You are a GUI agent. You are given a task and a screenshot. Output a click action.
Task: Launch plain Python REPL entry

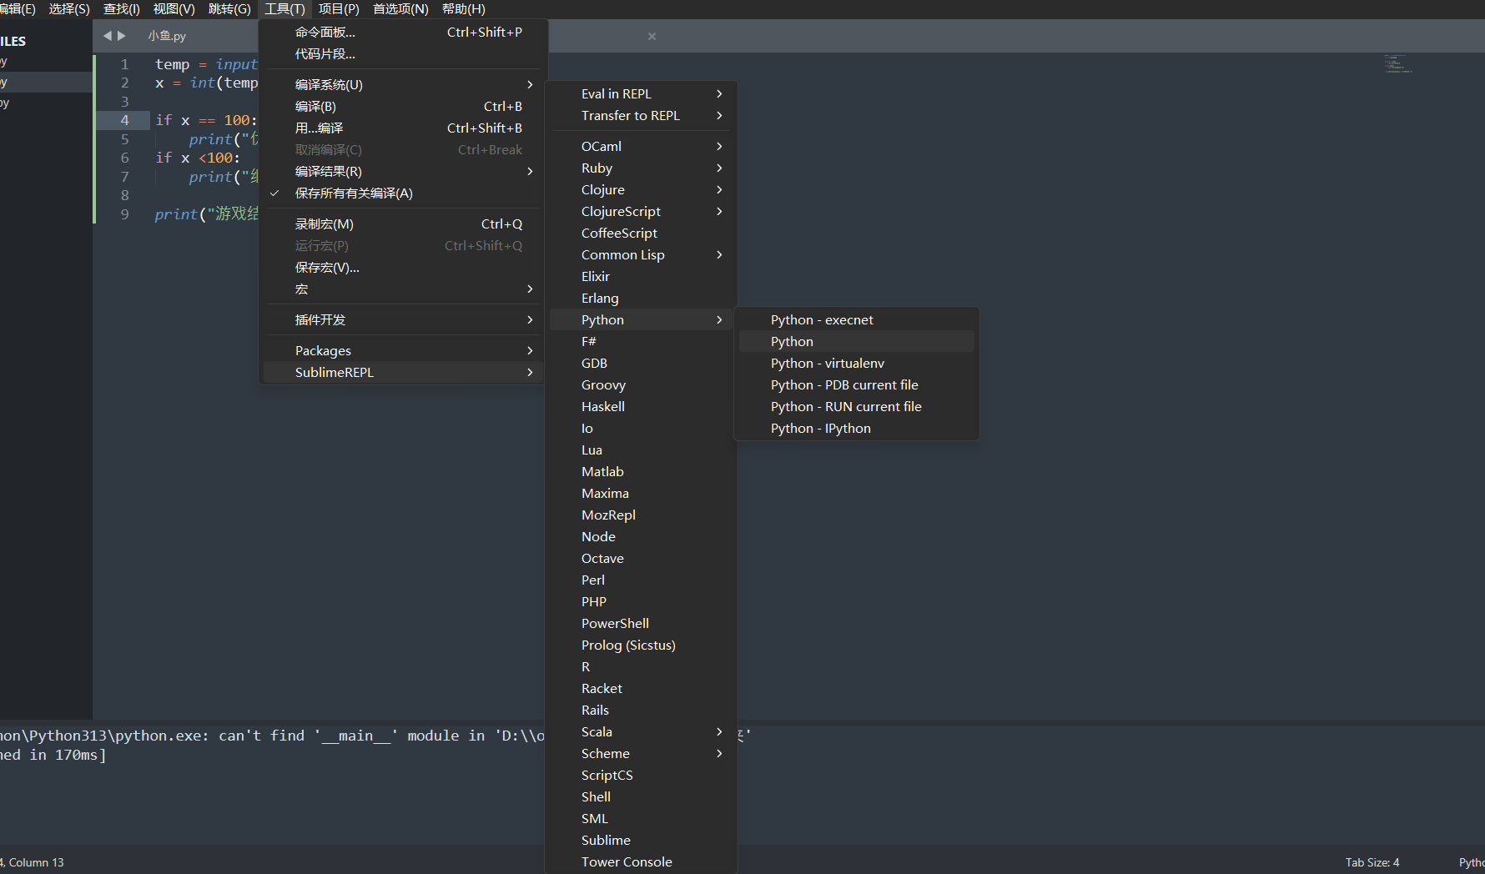856,342
